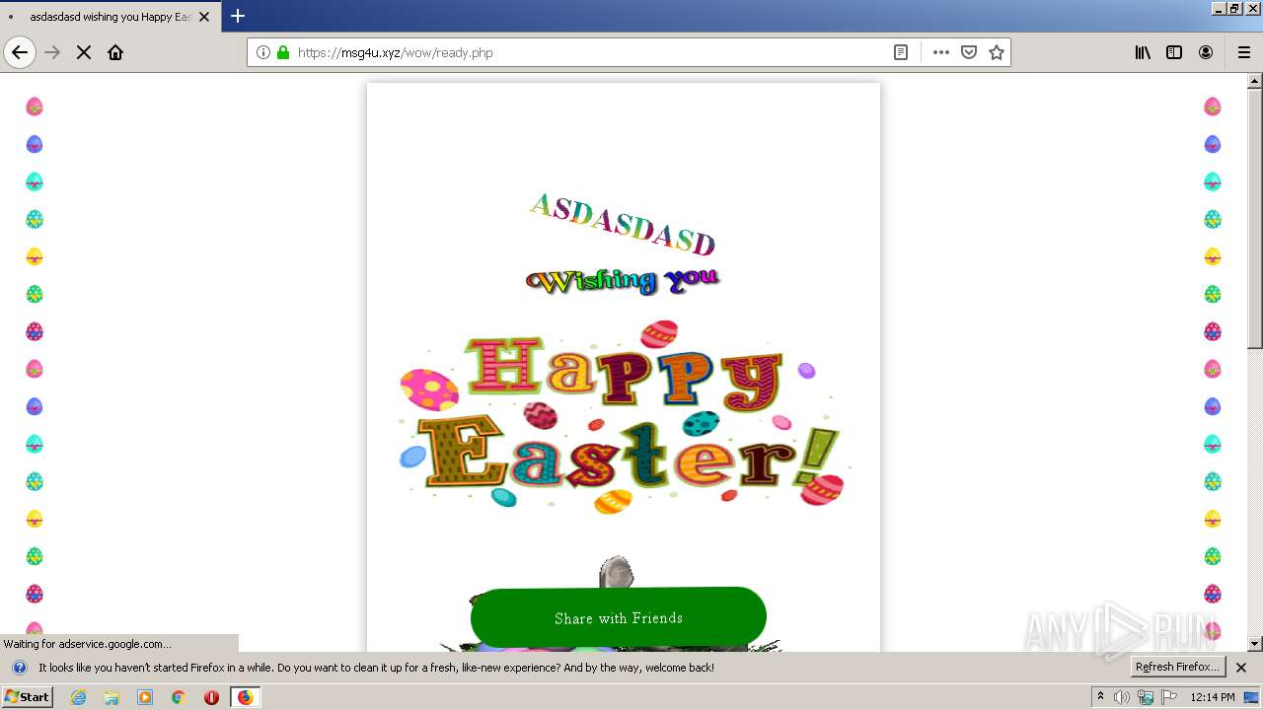
Task: Open the Firefox home page
Action: 115,52
